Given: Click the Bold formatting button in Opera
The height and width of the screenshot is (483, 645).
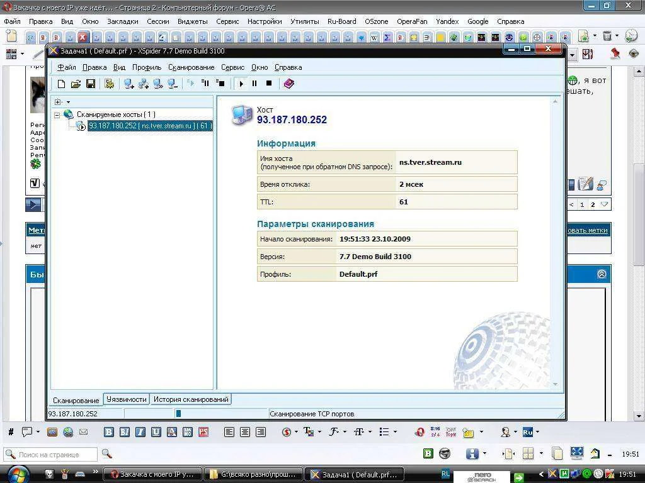Looking at the screenshot, I should pyautogui.click(x=108, y=432).
